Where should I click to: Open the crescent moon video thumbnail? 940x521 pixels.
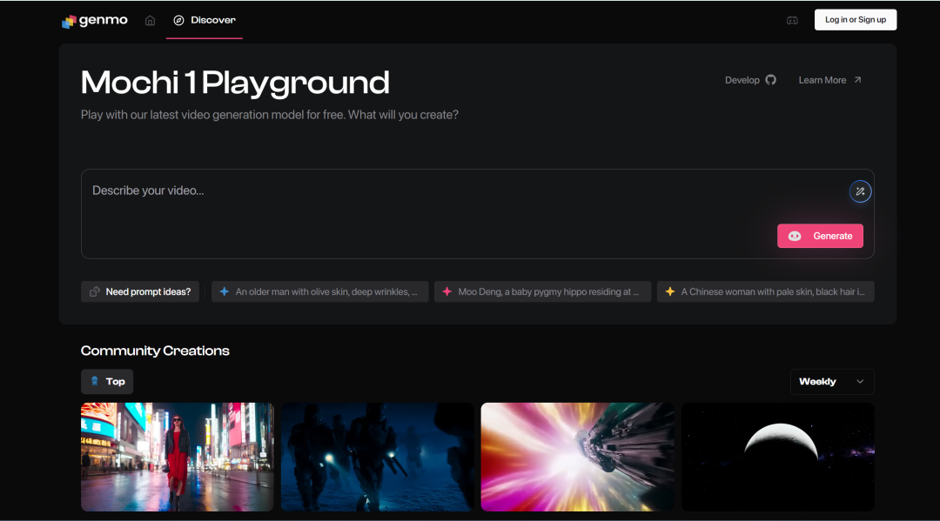pos(777,457)
